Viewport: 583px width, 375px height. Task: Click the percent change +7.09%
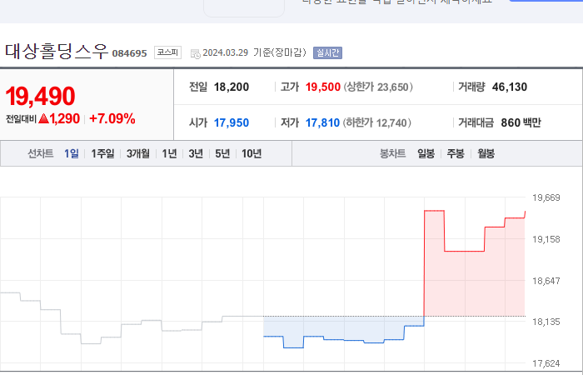(112, 118)
